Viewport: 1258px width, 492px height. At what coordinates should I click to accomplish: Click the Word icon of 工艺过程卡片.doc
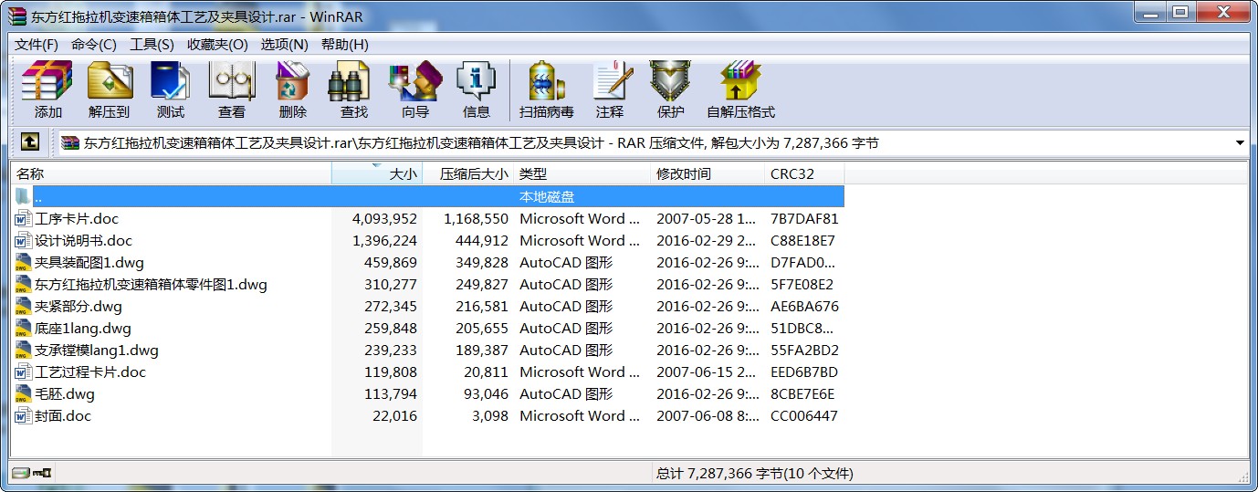tap(24, 372)
